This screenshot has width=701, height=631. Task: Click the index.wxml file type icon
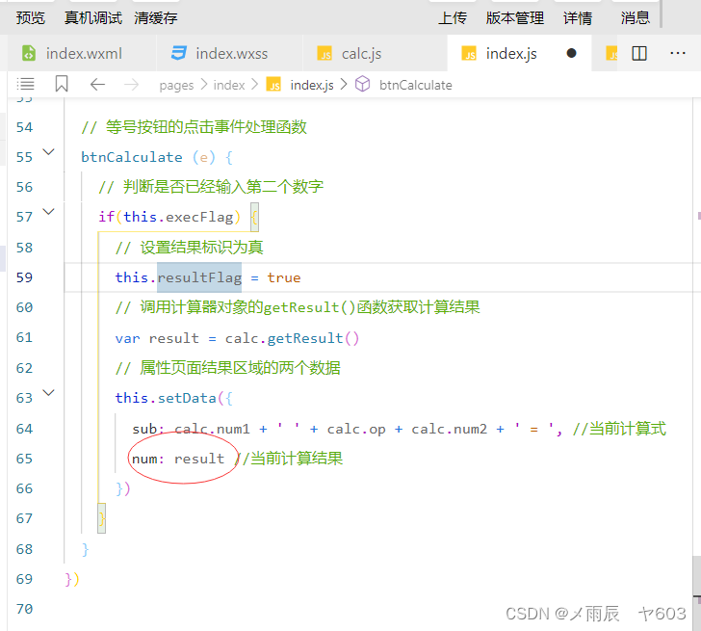coord(29,54)
